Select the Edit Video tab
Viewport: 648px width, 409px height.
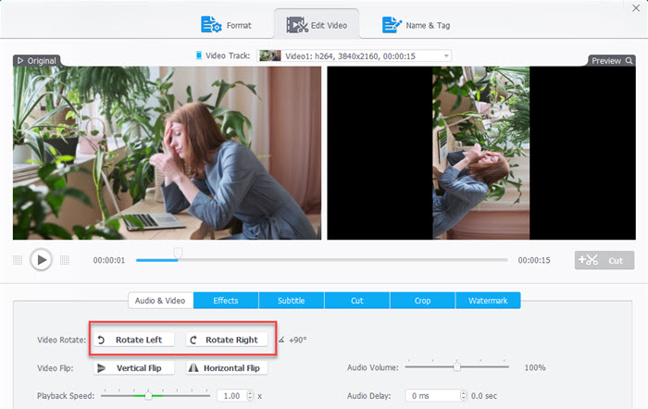(317, 25)
